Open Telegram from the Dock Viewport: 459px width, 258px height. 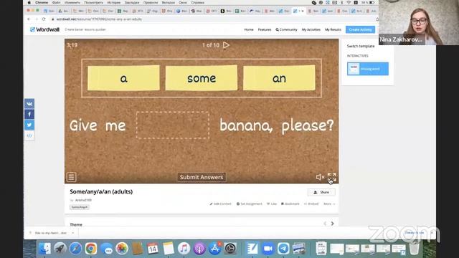(x=283, y=249)
